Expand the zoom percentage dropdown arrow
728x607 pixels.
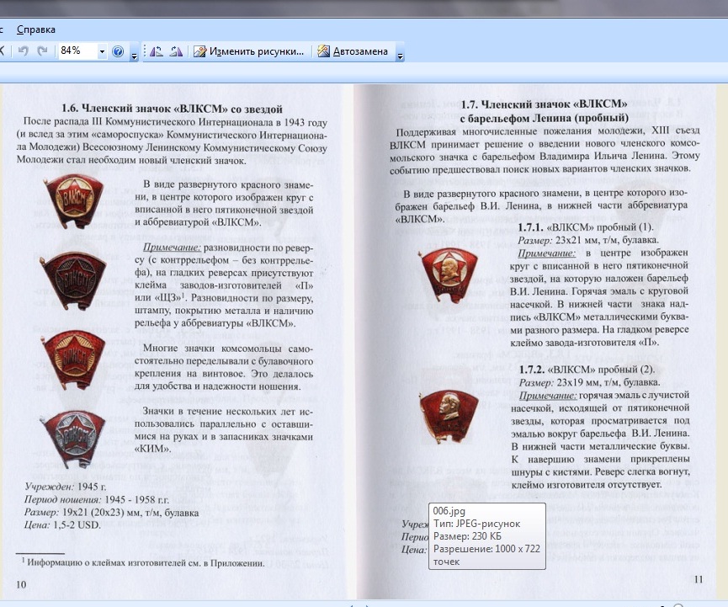pos(103,51)
